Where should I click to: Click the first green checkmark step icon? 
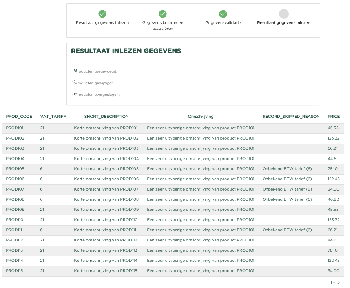(102, 14)
